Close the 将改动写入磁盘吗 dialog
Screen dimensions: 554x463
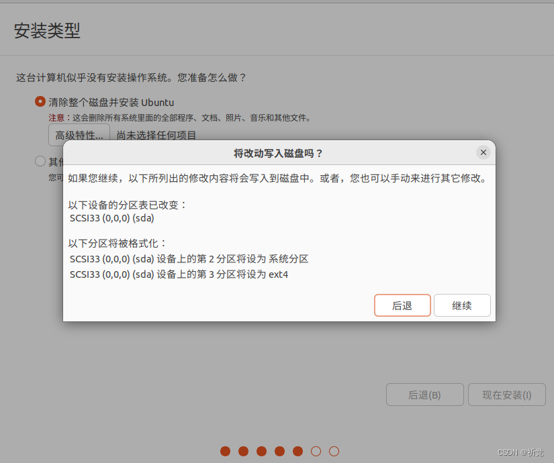click(483, 152)
